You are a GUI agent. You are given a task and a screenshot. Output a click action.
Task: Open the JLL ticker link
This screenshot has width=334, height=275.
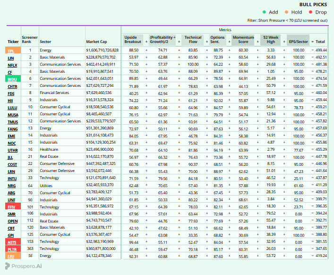10,157
